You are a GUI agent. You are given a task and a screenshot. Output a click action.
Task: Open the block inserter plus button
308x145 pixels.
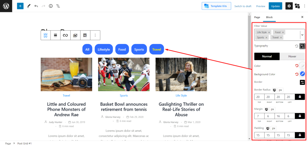point(20,6)
